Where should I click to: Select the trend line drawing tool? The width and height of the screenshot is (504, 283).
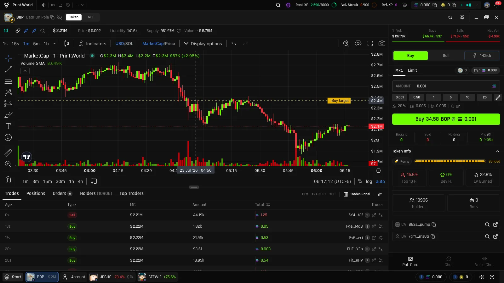click(8, 69)
